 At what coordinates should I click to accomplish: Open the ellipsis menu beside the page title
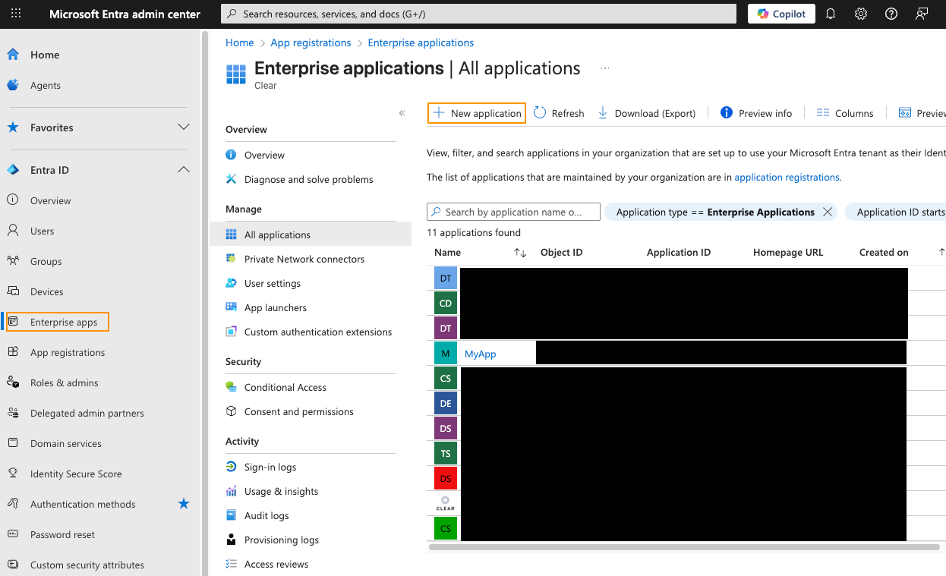coord(605,68)
